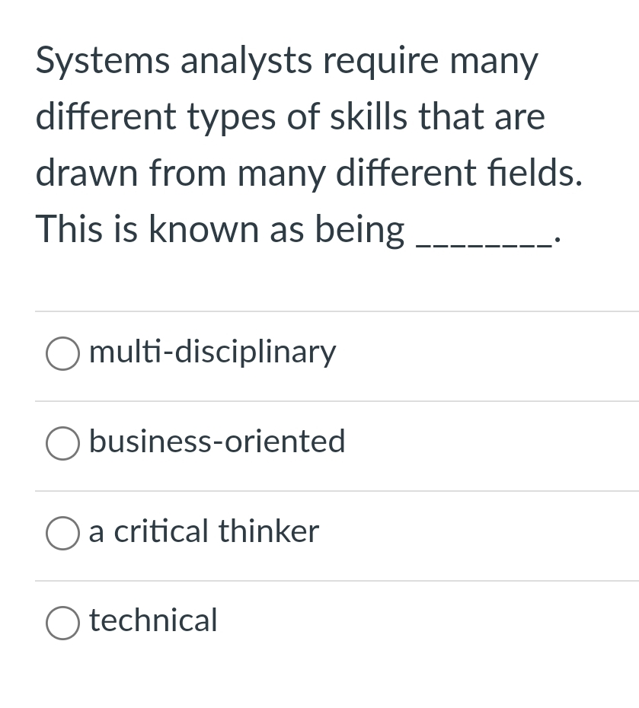639x708 pixels.
Task: Click the circle next to multi-disciplinary
Action: coord(62,353)
